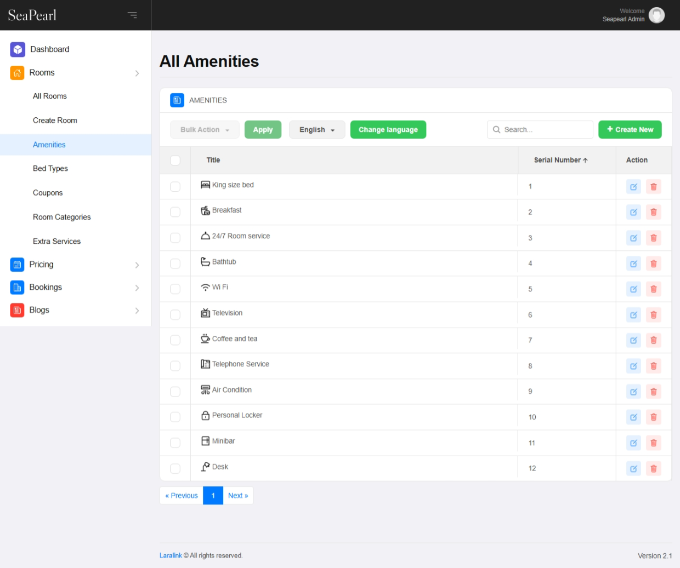Toggle the sidebar hamburger menu icon

tap(132, 15)
